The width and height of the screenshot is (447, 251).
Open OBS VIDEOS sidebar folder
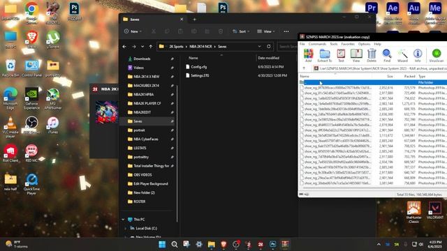click(x=142, y=175)
